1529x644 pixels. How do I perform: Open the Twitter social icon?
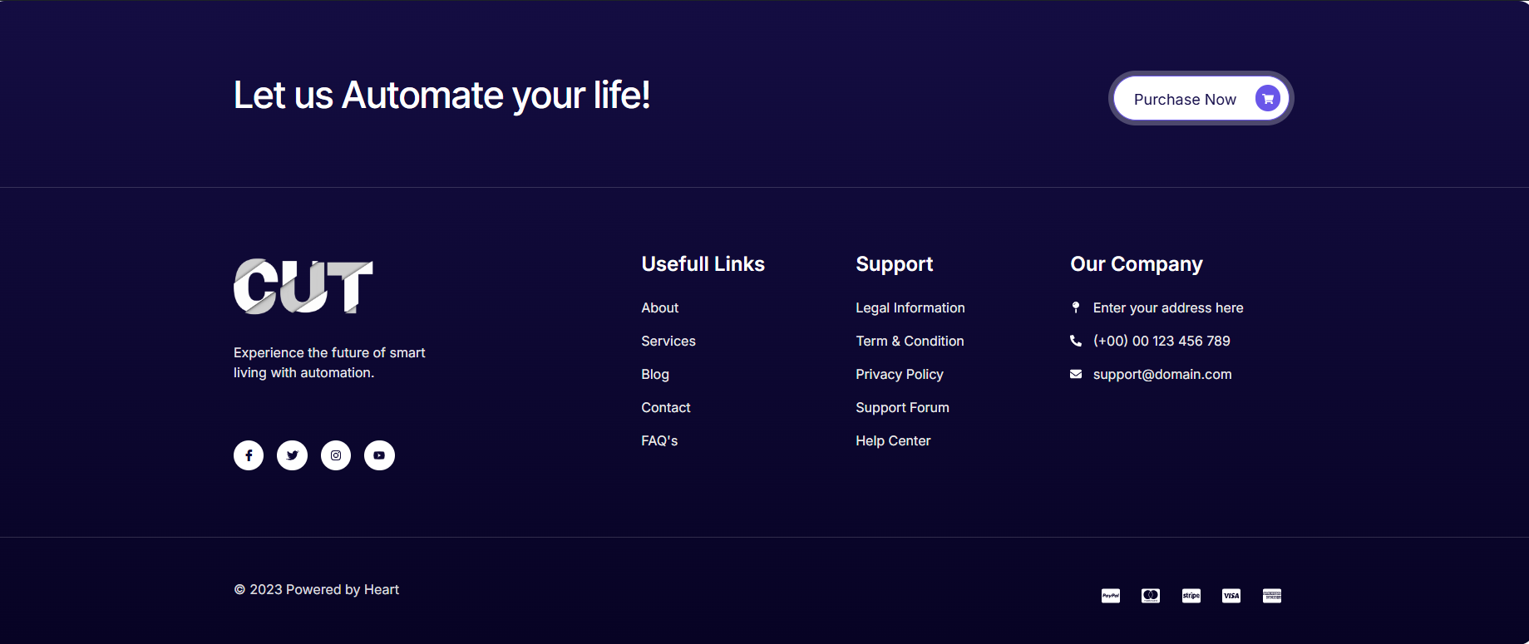[x=292, y=455]
